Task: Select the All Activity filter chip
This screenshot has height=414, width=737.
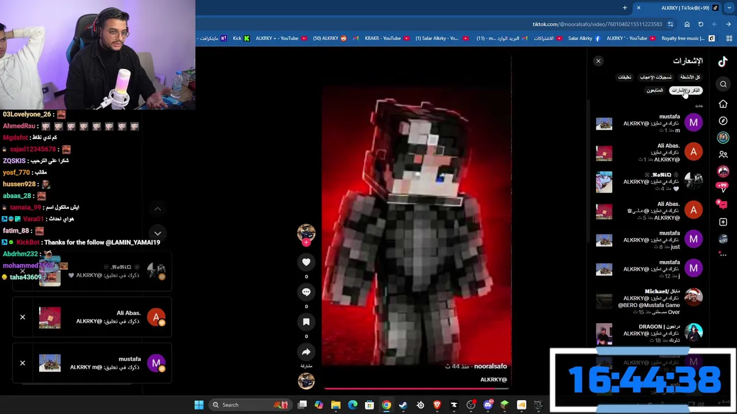Action: (x=690, y=77)
